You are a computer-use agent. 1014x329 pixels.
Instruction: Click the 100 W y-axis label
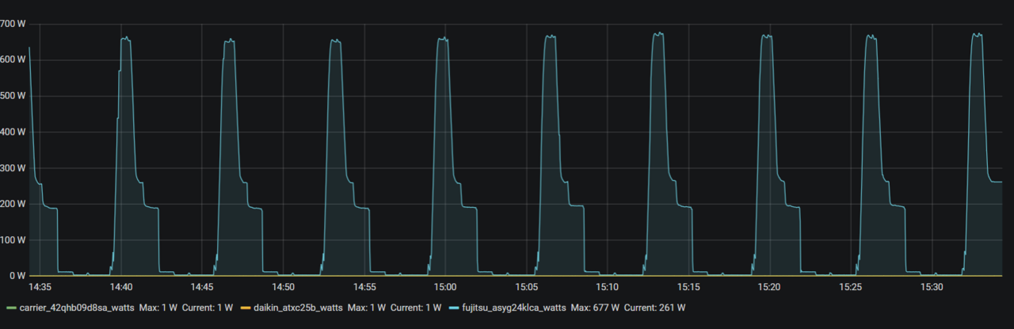click(13, 239)
